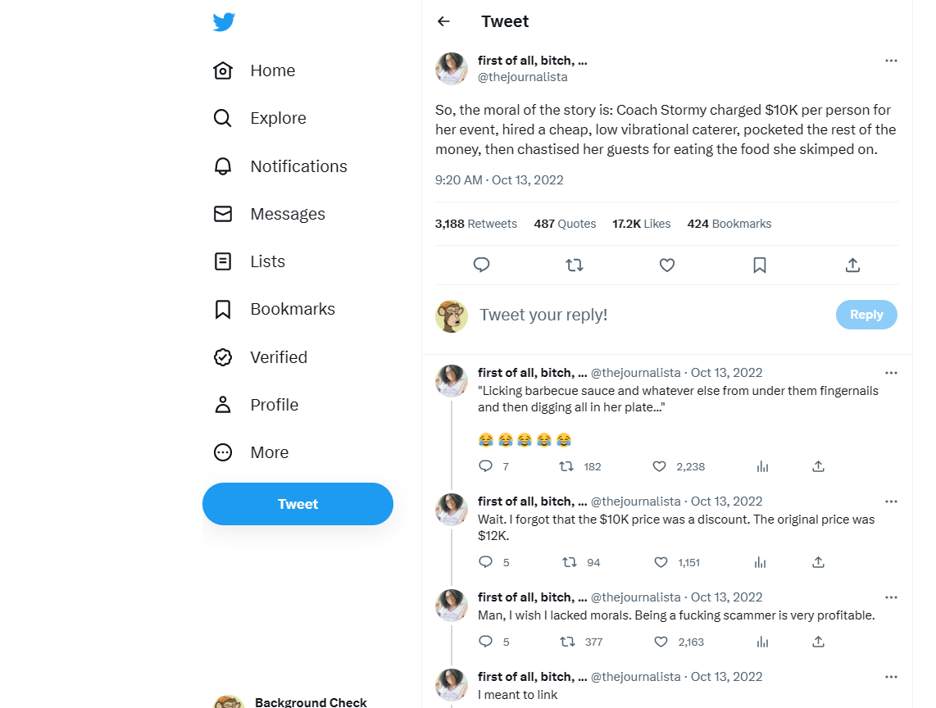Open the more options menu on main tweet
Image resolution: width=936 pixels, height=708 pixels.
(x=891, y=61)
